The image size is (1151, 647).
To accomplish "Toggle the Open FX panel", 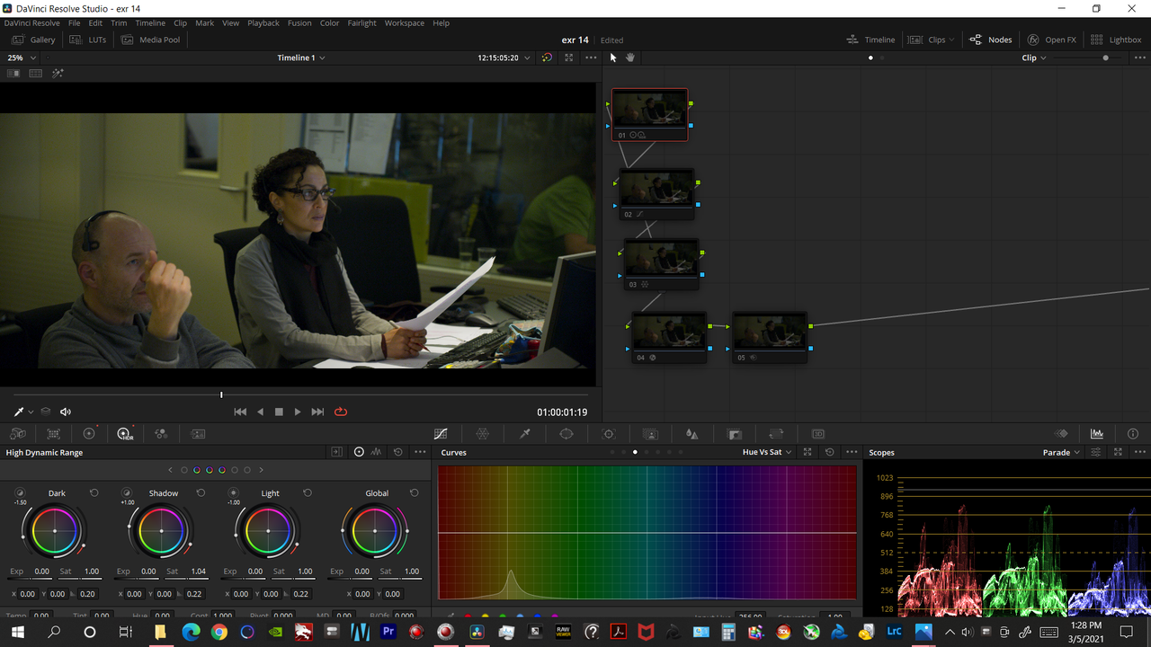I will tap(1051, 40).
